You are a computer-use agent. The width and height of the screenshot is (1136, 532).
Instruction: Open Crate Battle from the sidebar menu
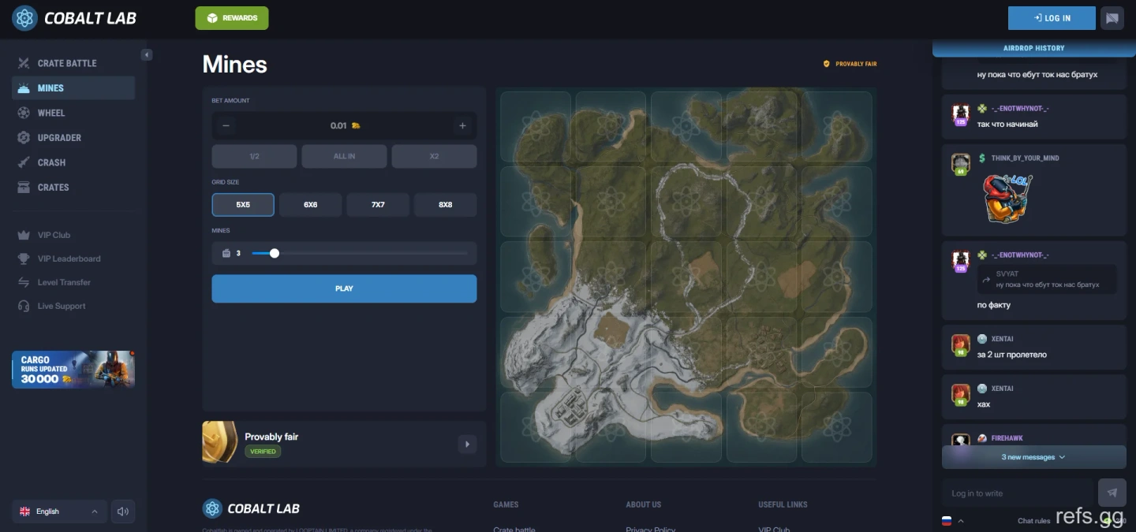pyautogui.click(x=73, y=63)
